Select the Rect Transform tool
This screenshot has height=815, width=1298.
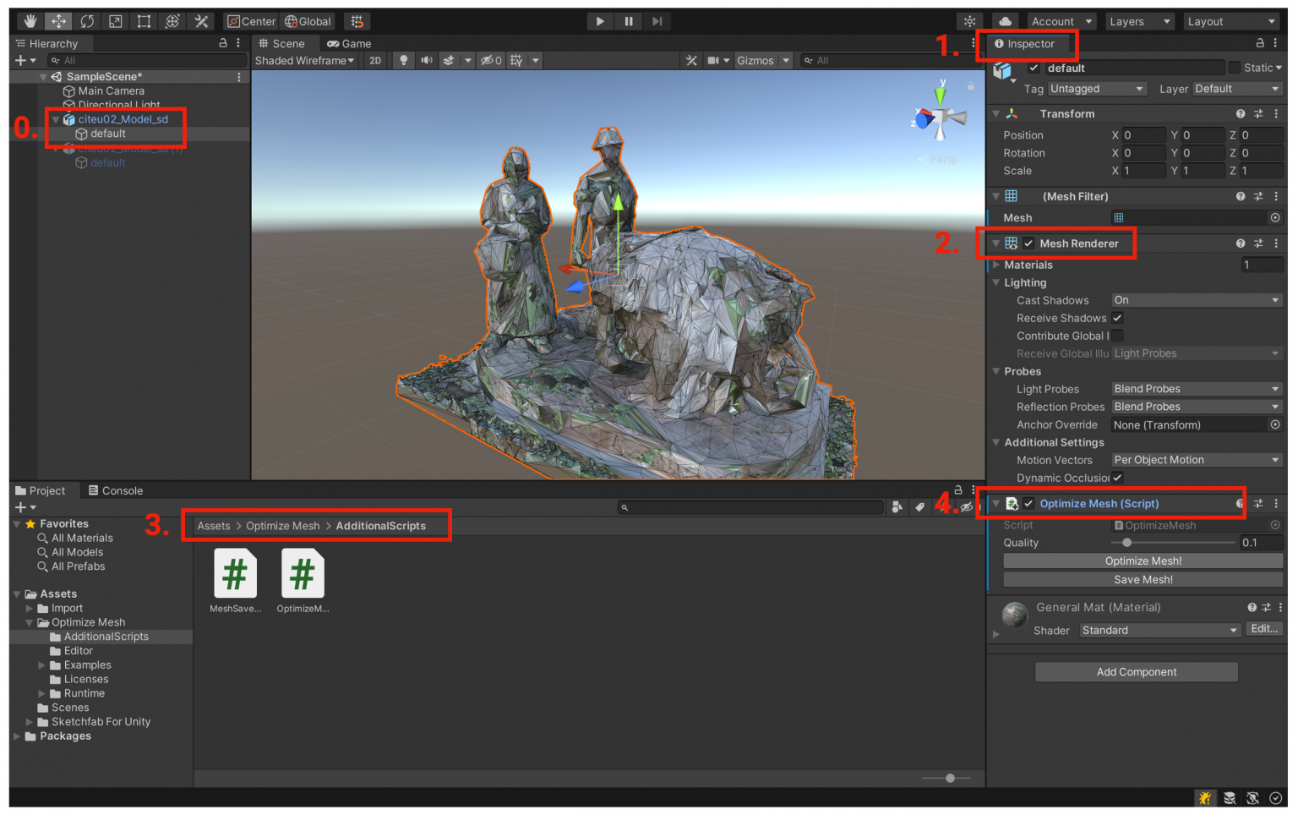143,20
